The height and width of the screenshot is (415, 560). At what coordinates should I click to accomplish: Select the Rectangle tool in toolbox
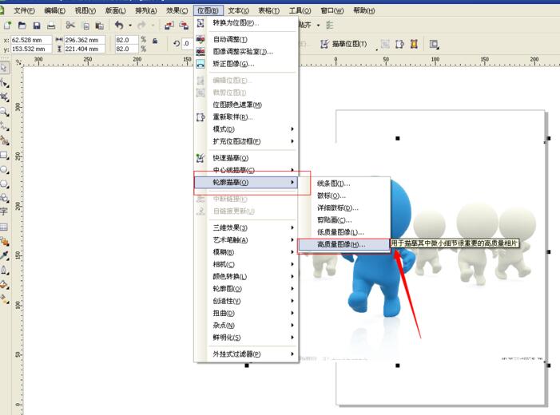pyautogui.click(x=4, y=155)
